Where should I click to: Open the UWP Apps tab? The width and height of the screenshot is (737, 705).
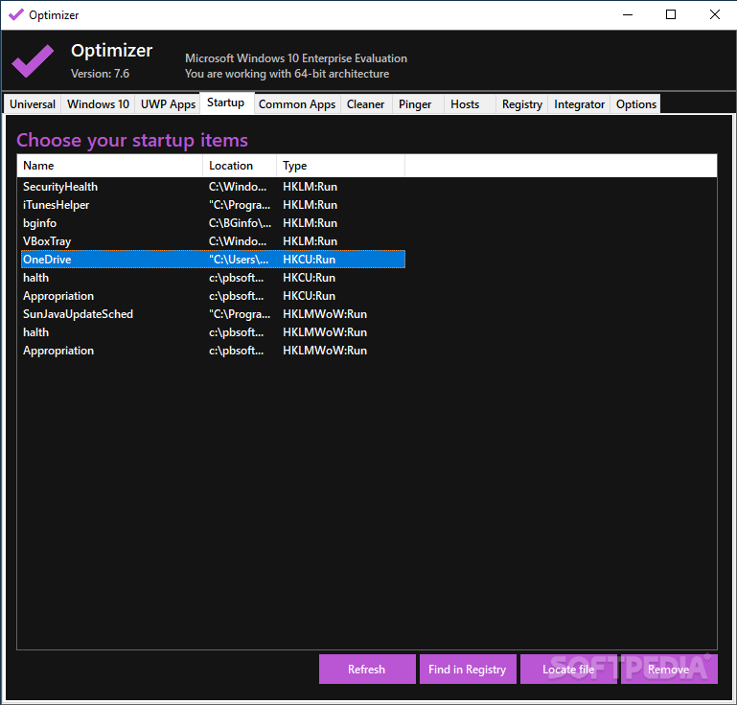(x=168, y=104)
